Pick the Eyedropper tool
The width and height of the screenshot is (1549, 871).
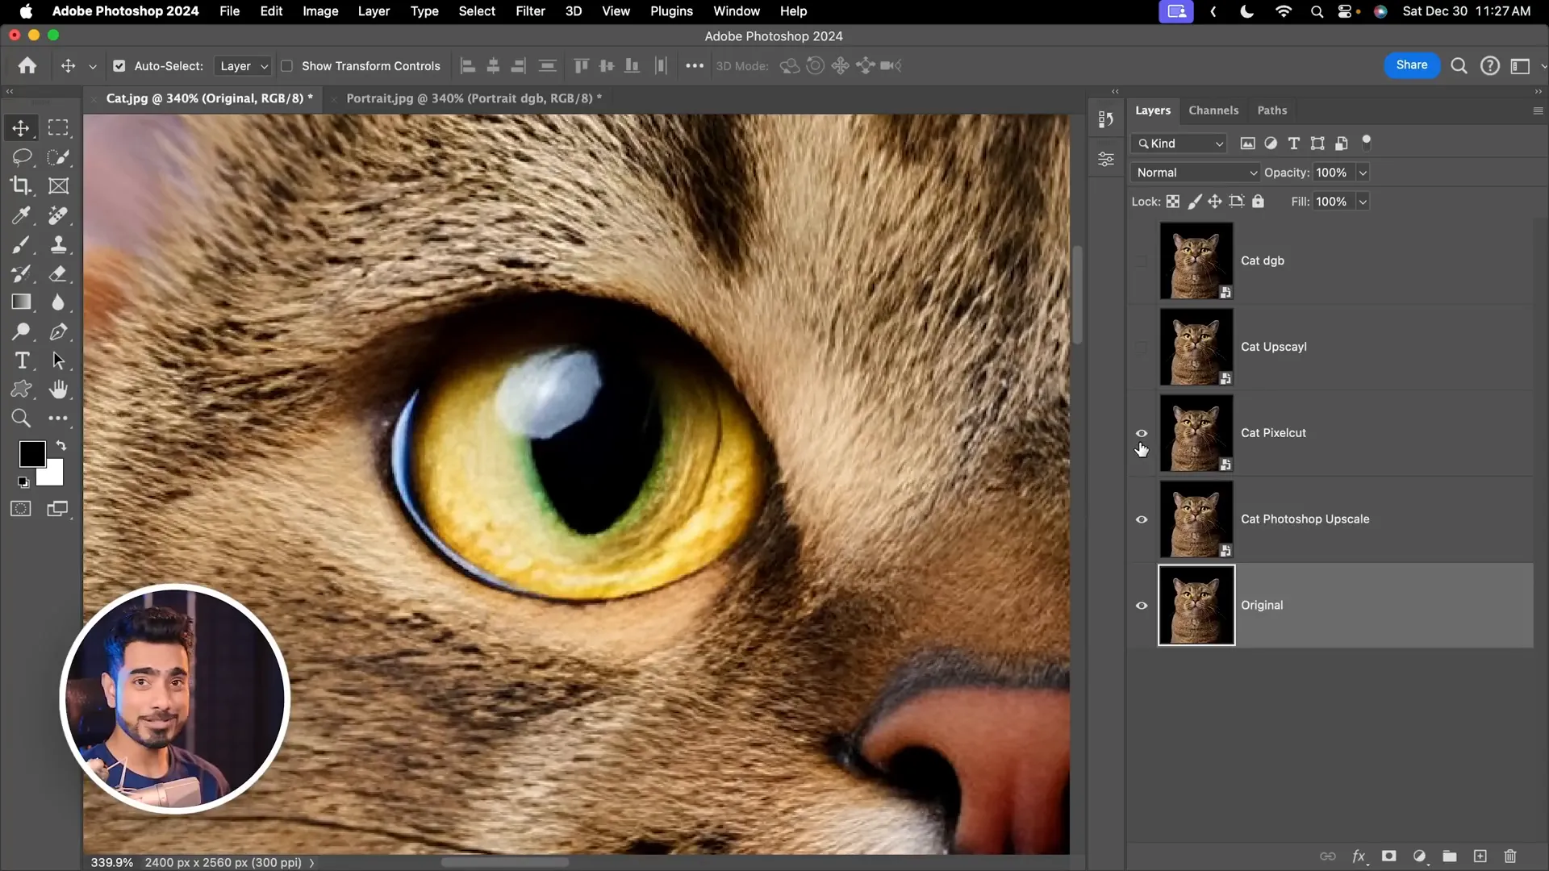coord(21,215)
